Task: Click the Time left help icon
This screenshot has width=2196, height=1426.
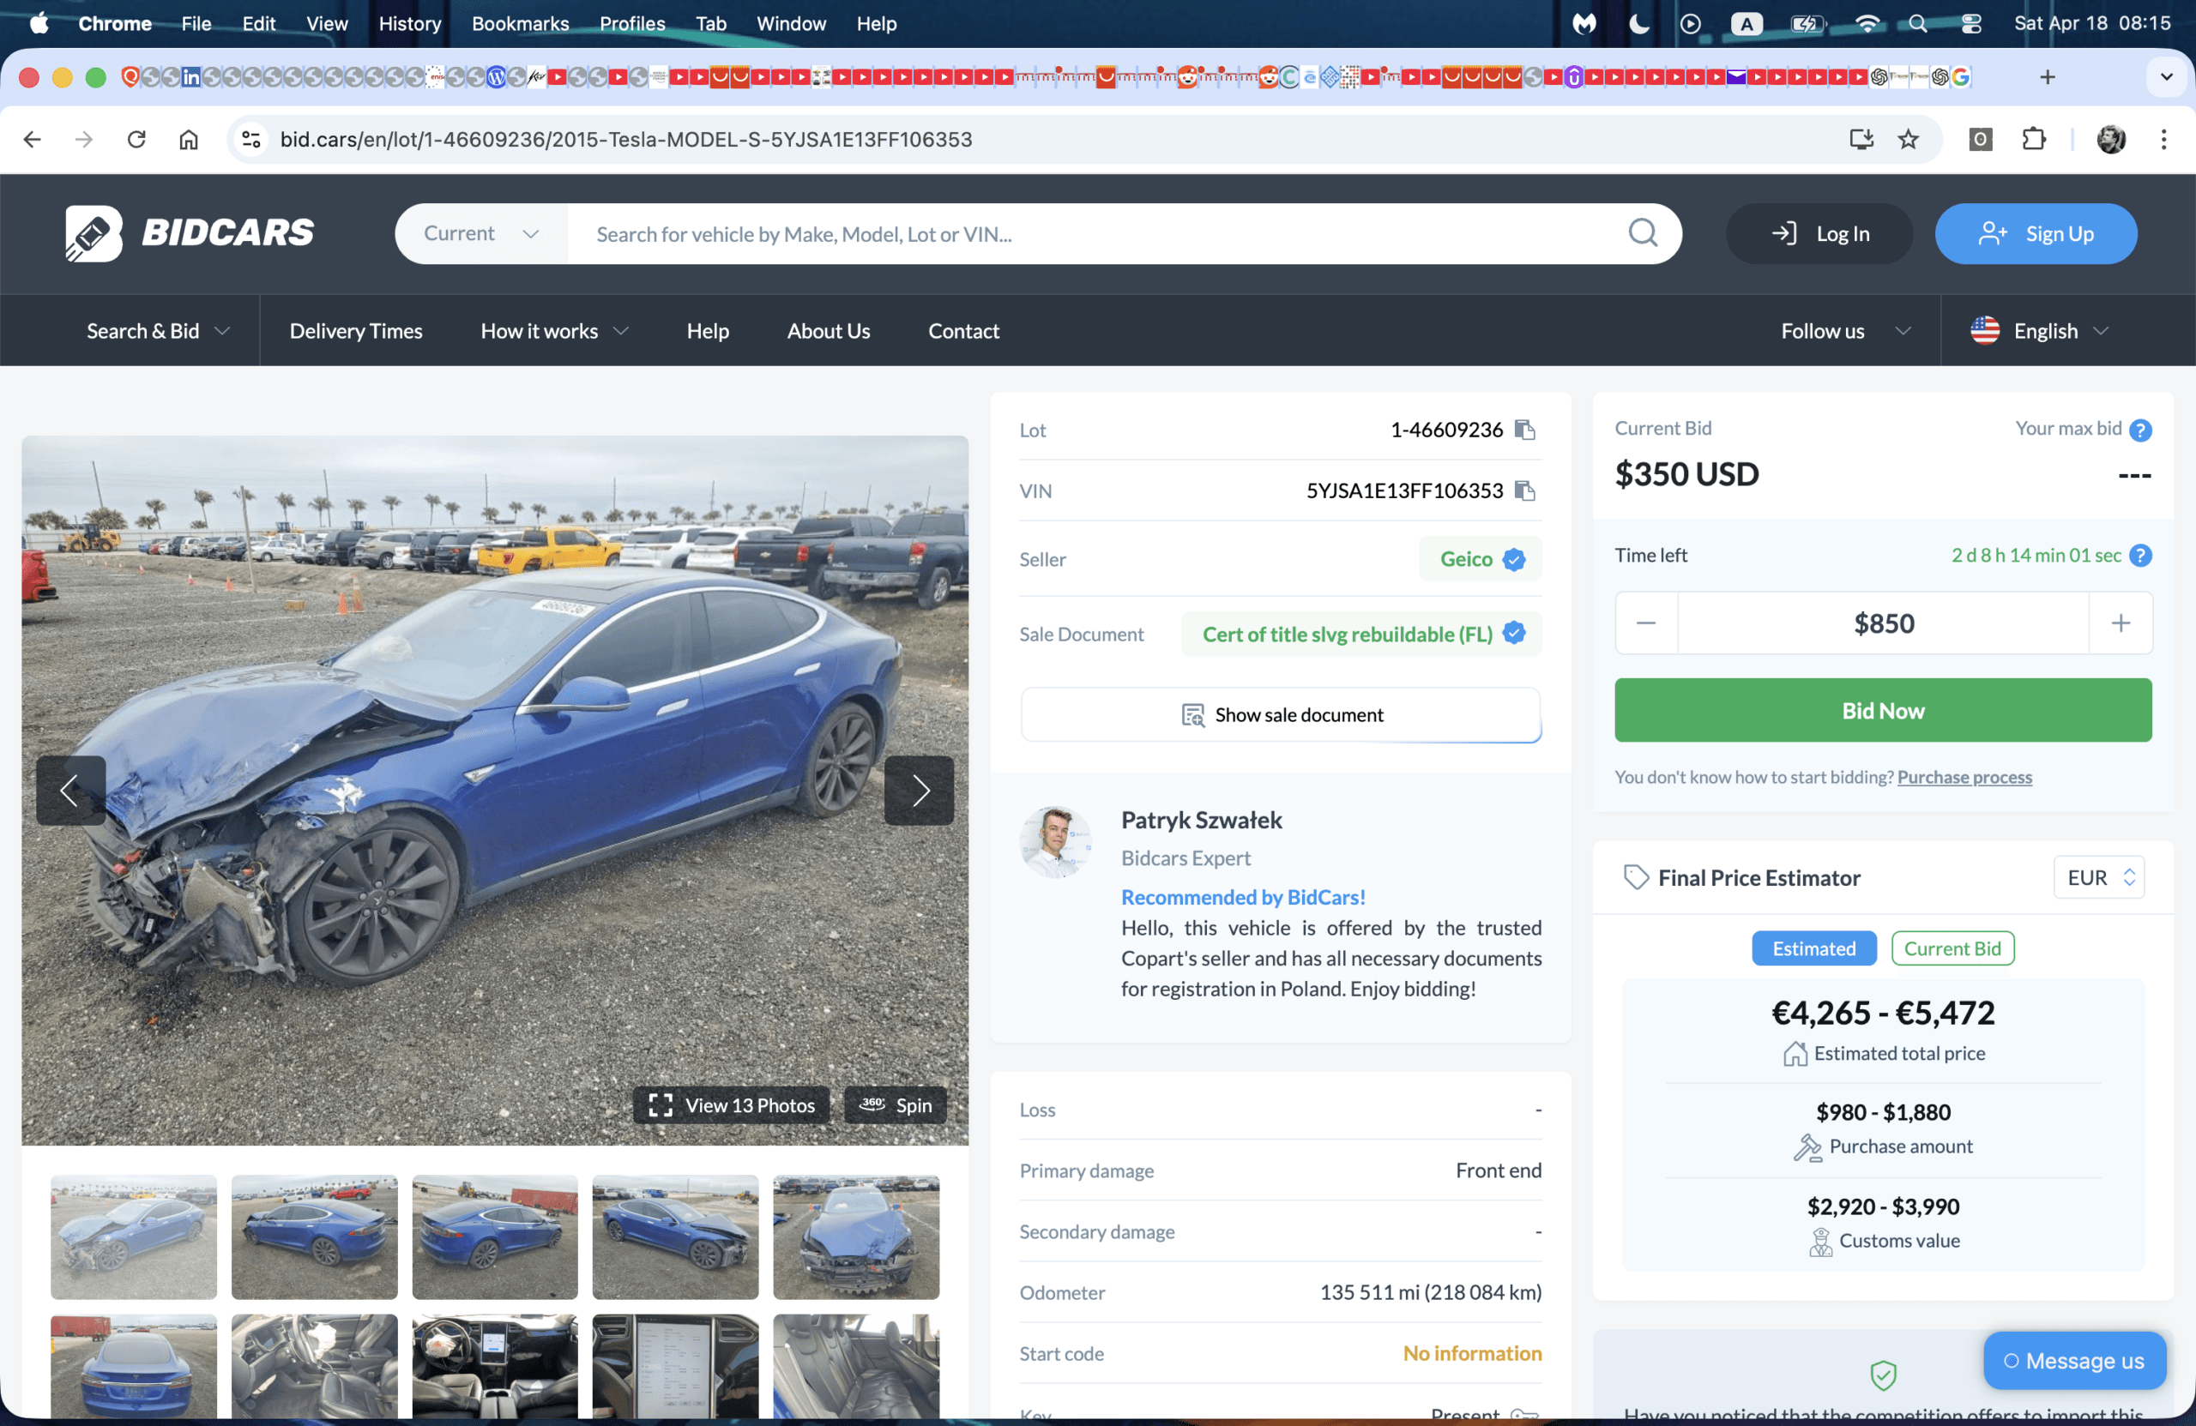Action: pos(2140,556)
